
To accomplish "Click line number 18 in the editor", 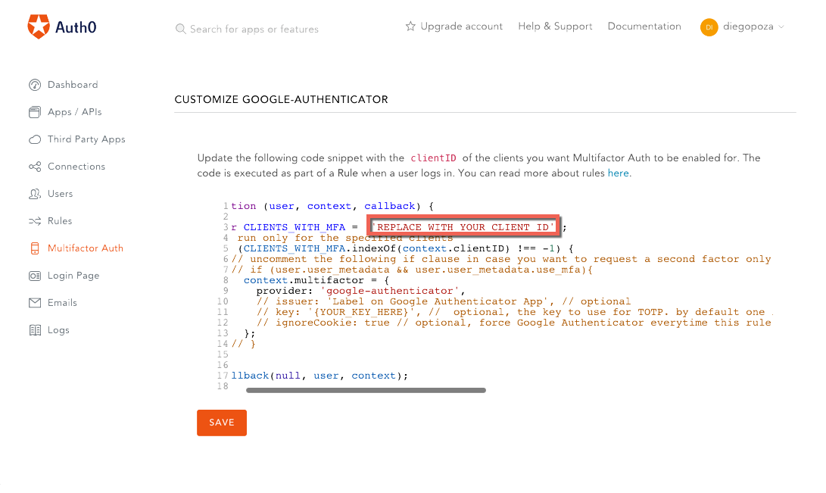I will tap(223, 386).
